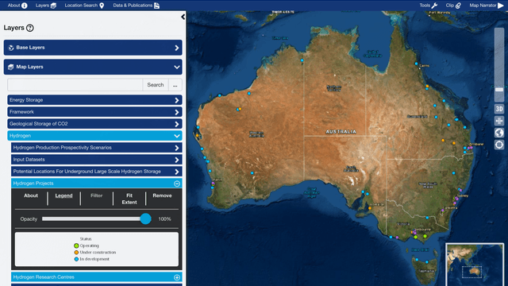The height and width of the screenshot is (286, 508).
Task: Open Location Search in top bar
Action: pyautogui.click(x=84, y=6)
